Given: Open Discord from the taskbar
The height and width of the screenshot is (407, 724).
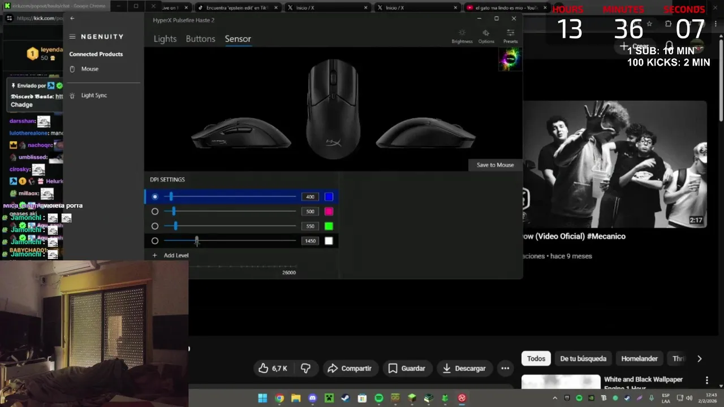Looking at the screenshot, I should coord(313,398).
